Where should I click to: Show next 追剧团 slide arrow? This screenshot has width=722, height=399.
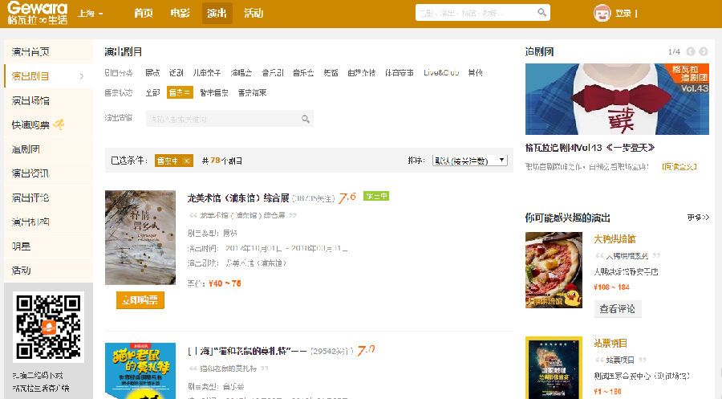(703, 51)
